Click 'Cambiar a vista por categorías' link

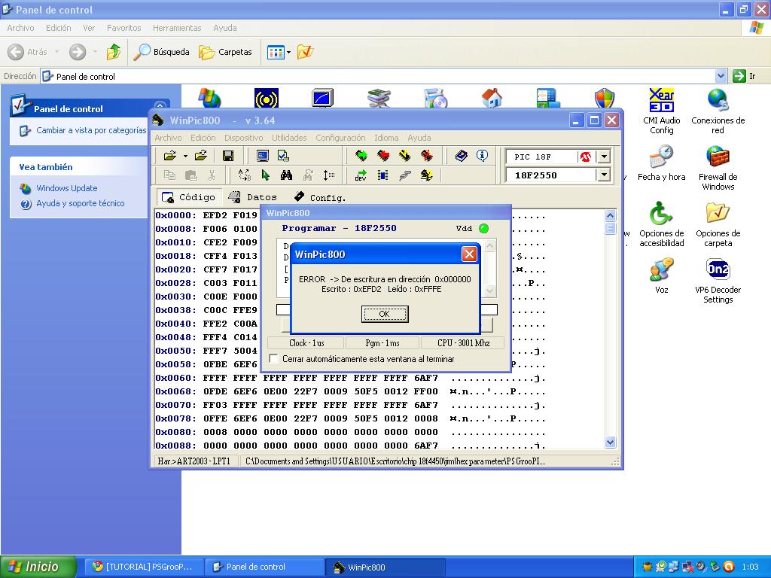[x=90, y=130]
